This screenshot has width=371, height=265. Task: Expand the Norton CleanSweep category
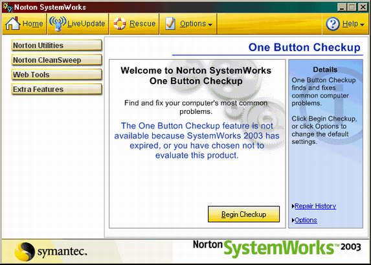pyautogui.click(x=57, y=60)
